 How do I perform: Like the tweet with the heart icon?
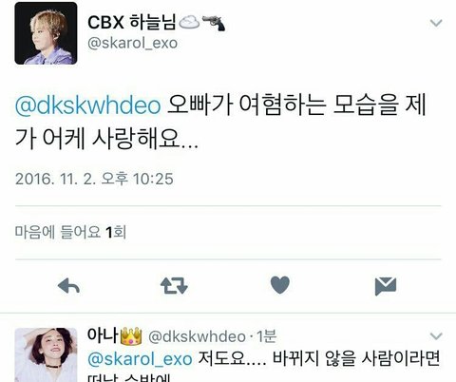(x=280, y=285)
